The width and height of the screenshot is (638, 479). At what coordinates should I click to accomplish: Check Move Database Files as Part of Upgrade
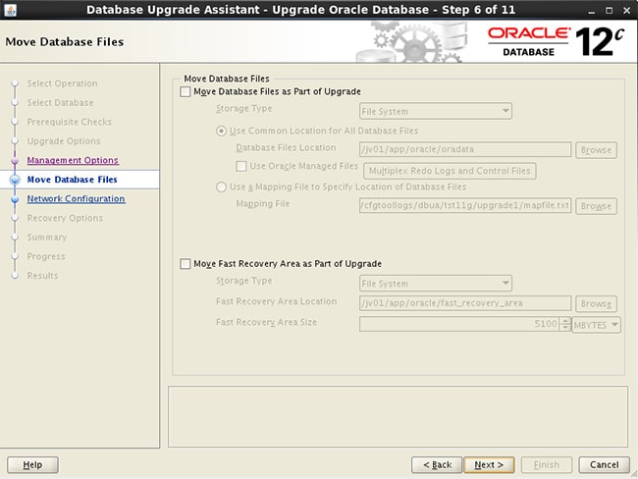186,91
